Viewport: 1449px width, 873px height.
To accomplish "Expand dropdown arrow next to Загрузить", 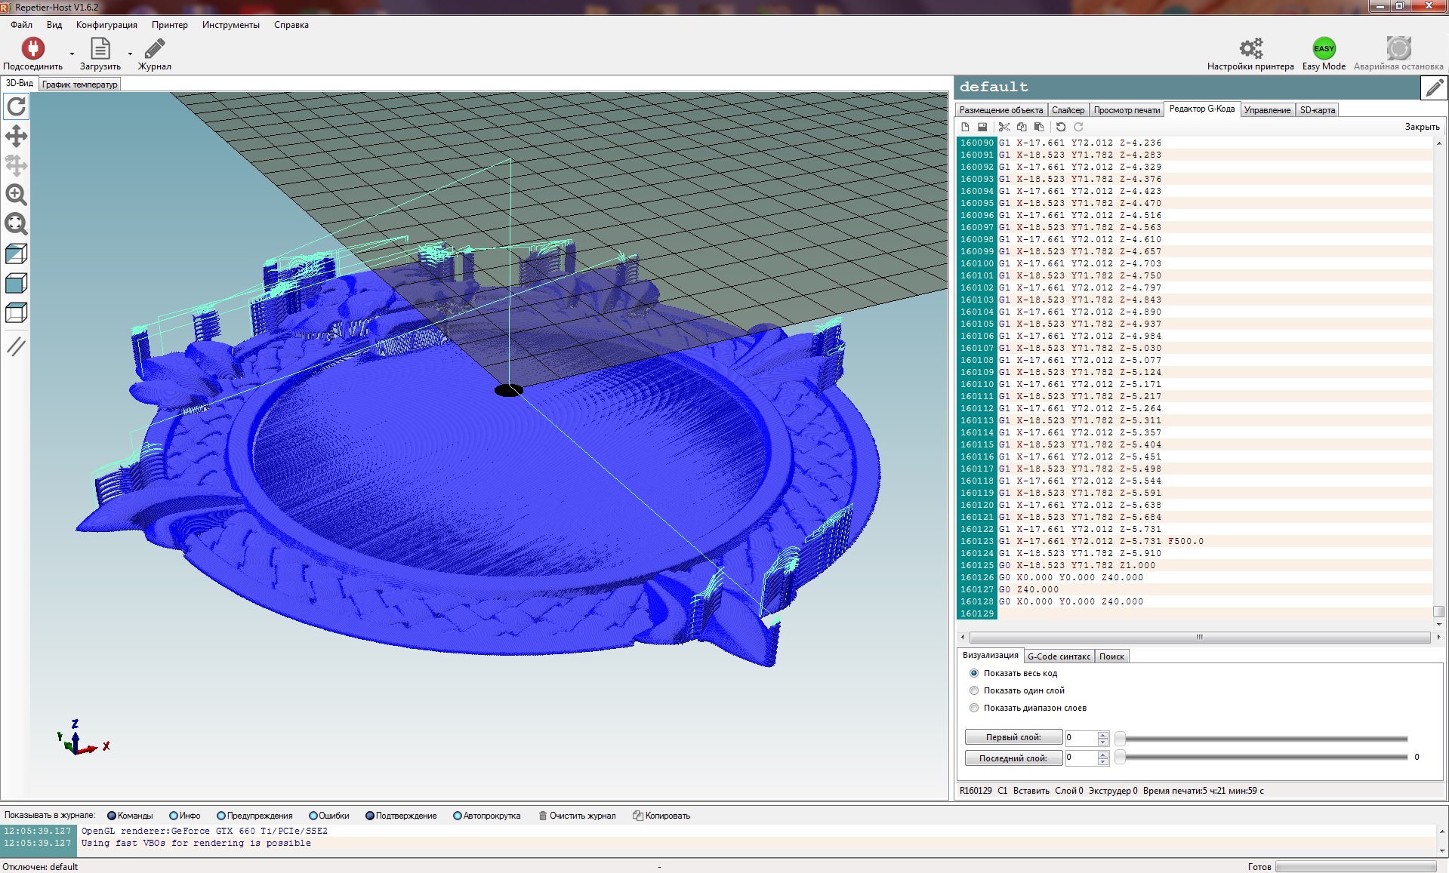I will click(130, 54).
